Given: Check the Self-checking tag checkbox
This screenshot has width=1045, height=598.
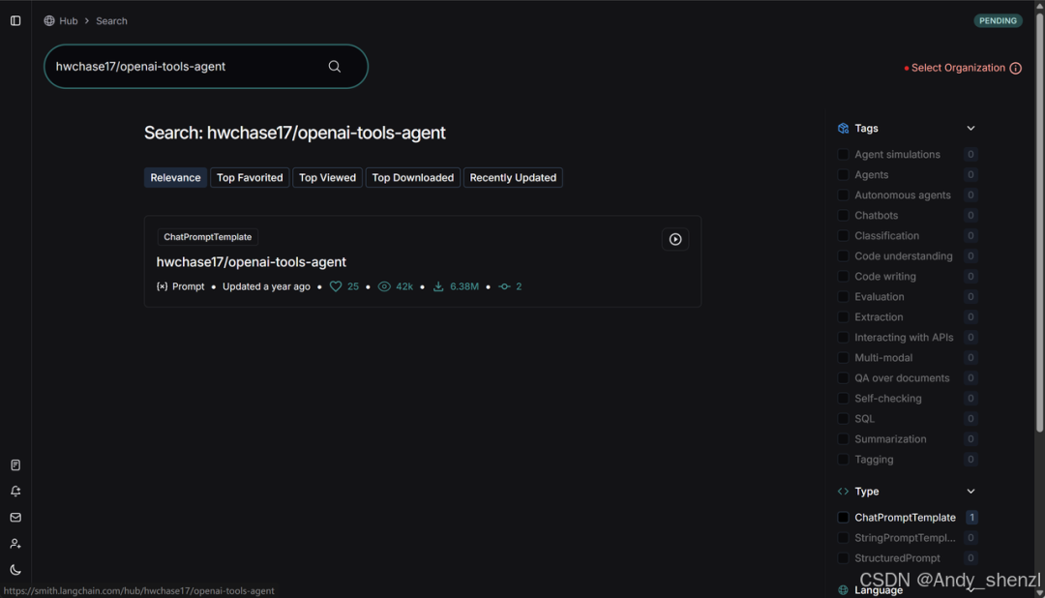Looking at the screenshot, I should [x=843, y=398].
